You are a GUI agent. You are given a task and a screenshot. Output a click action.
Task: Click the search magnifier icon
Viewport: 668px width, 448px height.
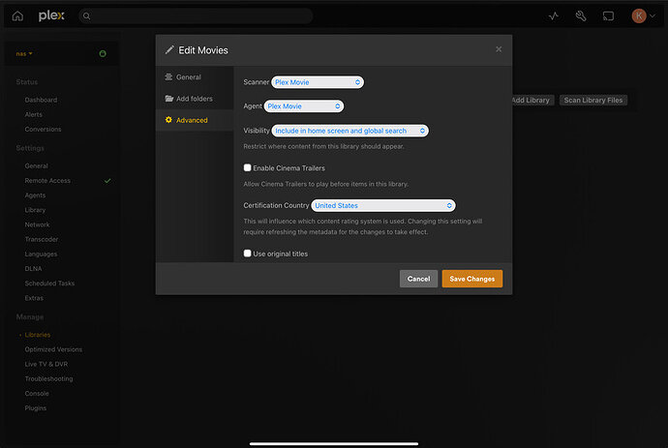[86, 16]
